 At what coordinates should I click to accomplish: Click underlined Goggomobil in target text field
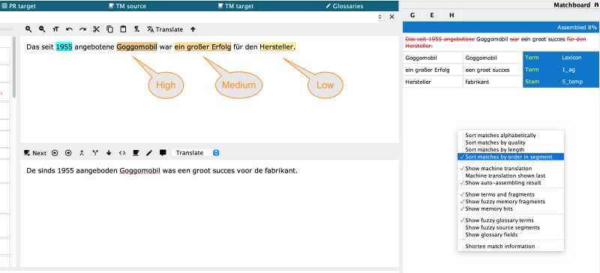click(x=140, y=171)
